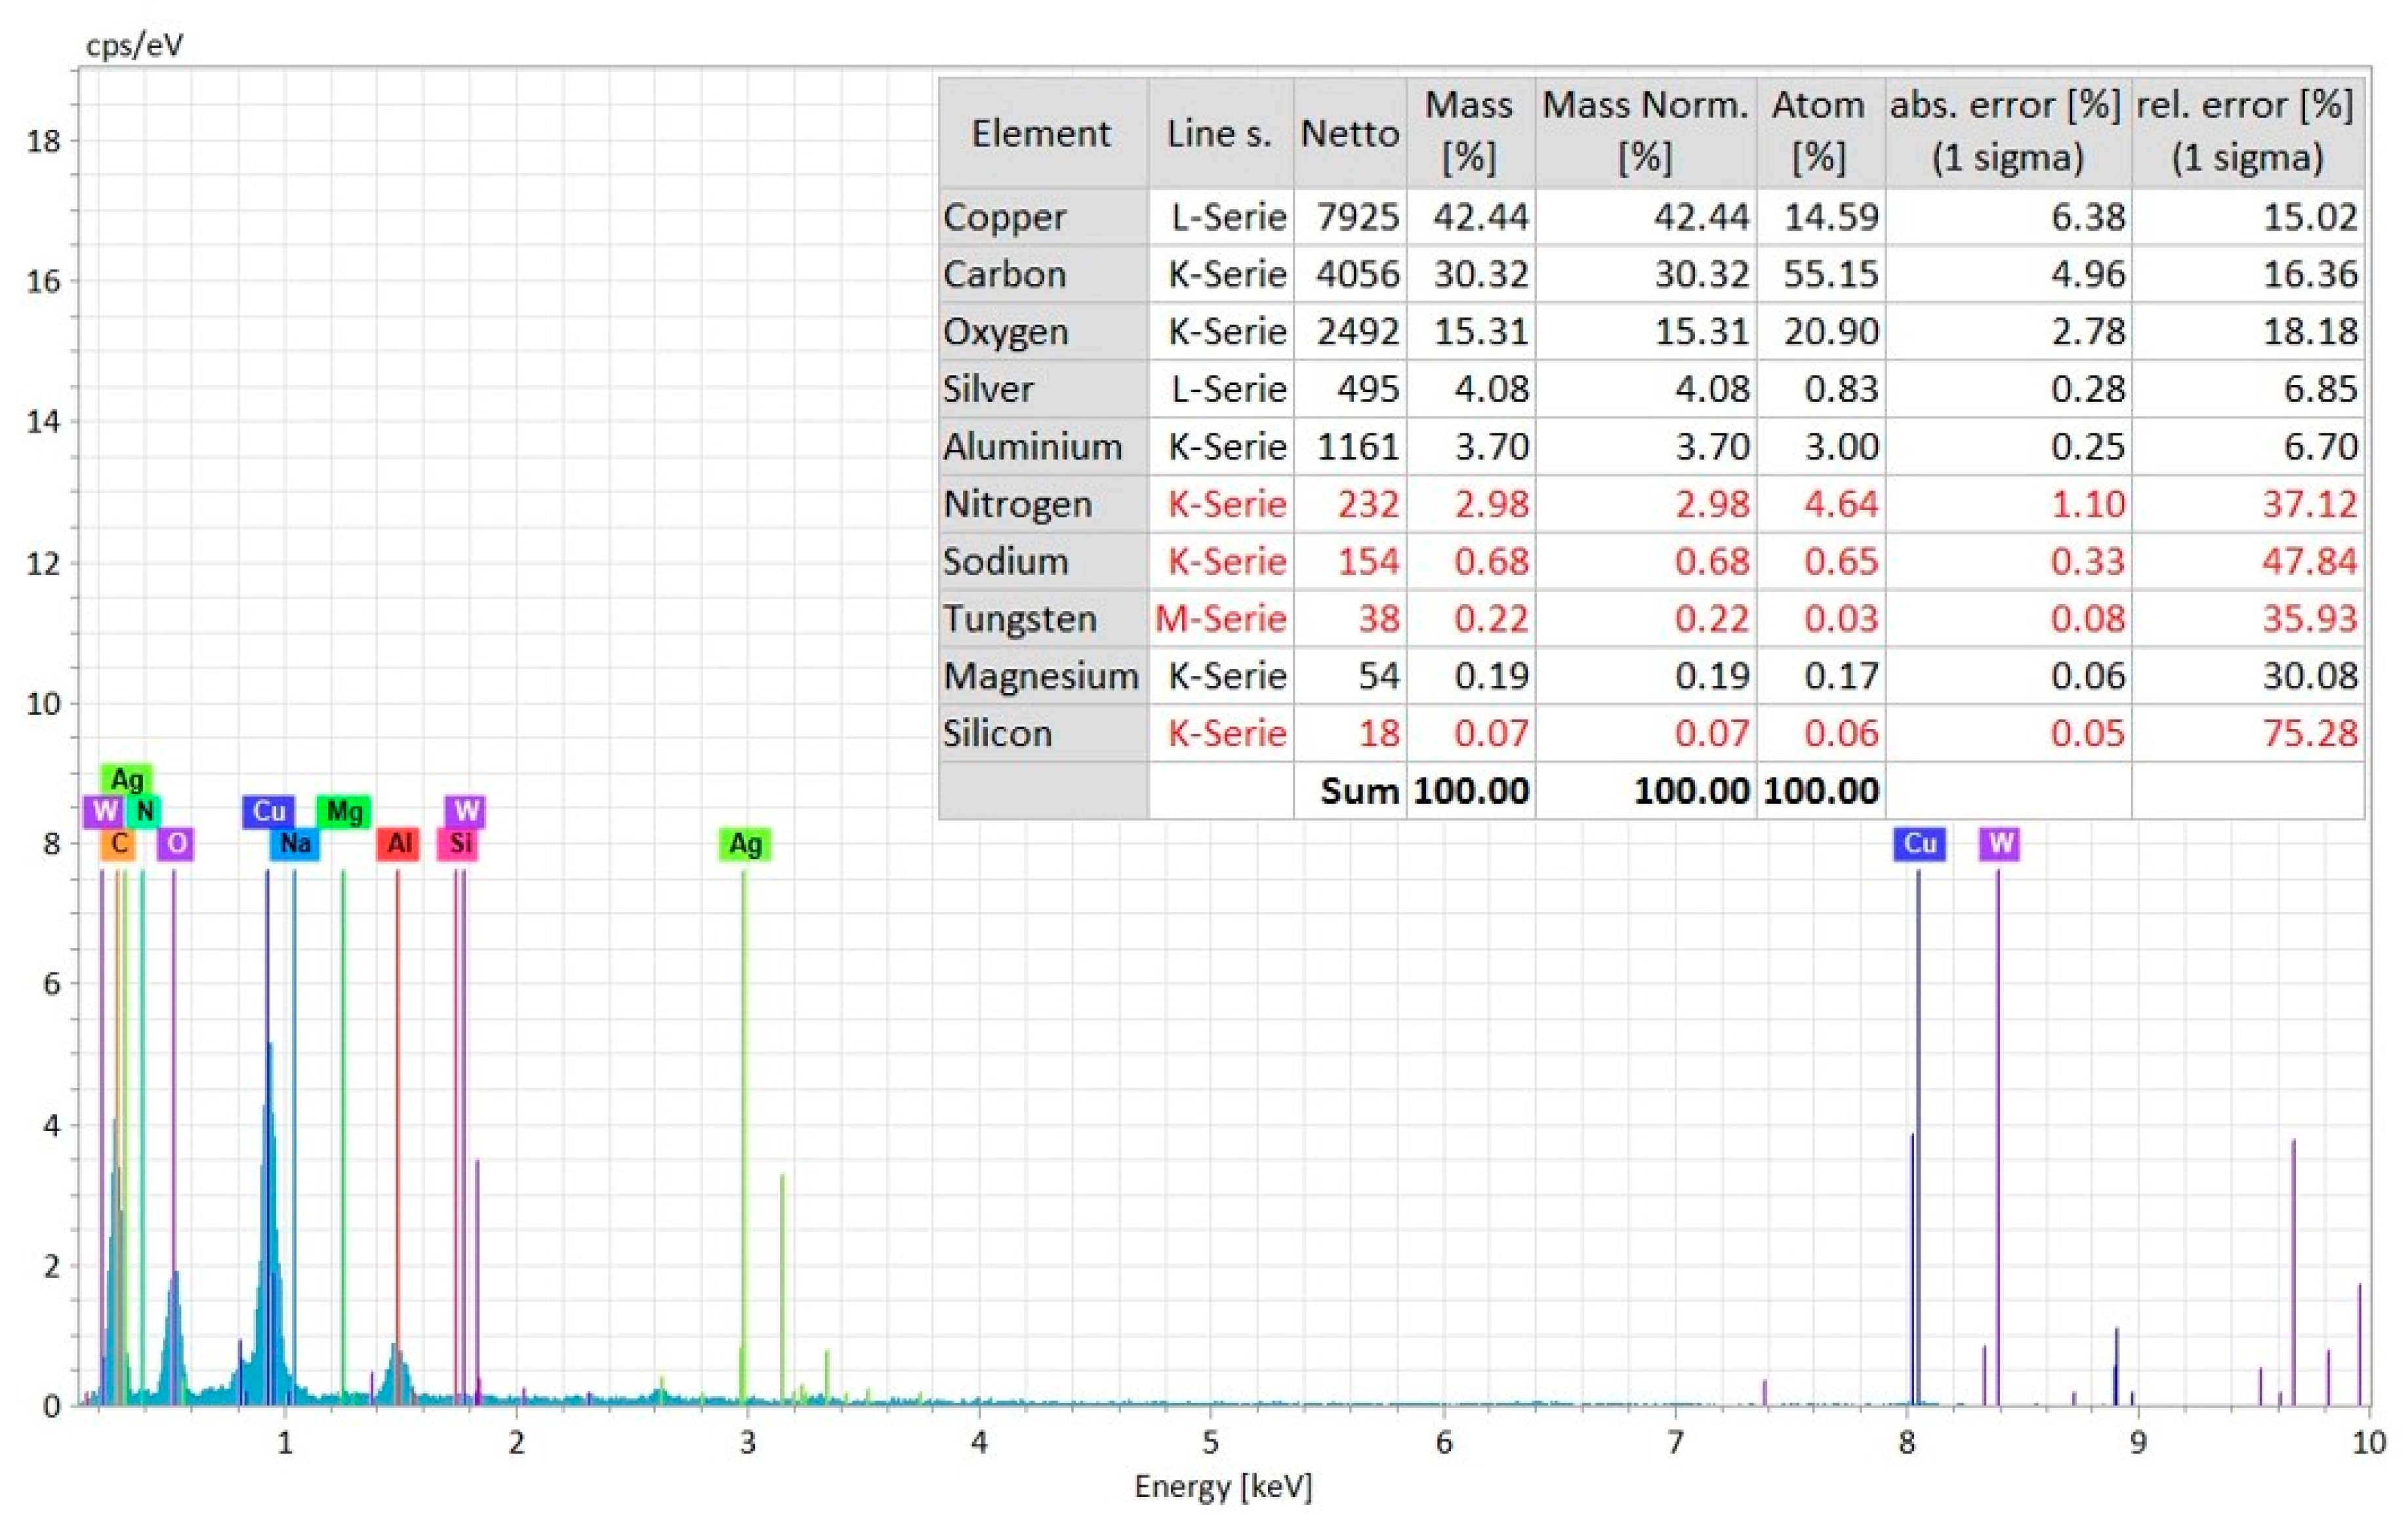The image size is (2408, 1514).
Task: Click the cps/eV axis unit label
Action: pyautogui.click(x=134, y=45)
